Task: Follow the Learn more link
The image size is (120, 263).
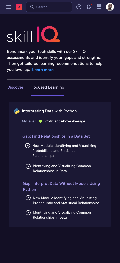Action: (43, 70)
